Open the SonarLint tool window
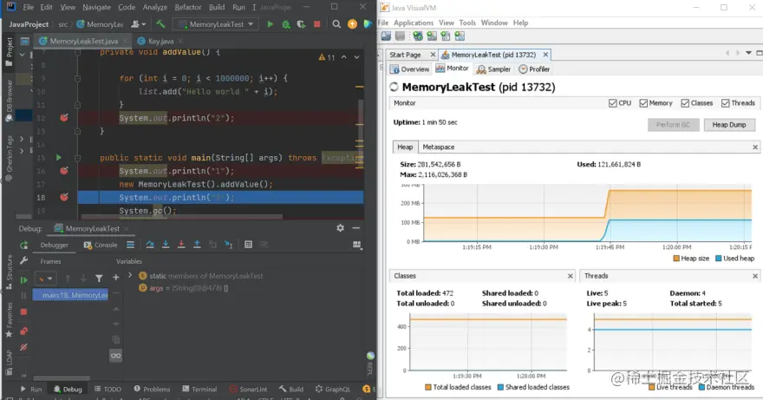The width and height of the screenshot is (763, 400). (248, 389)
